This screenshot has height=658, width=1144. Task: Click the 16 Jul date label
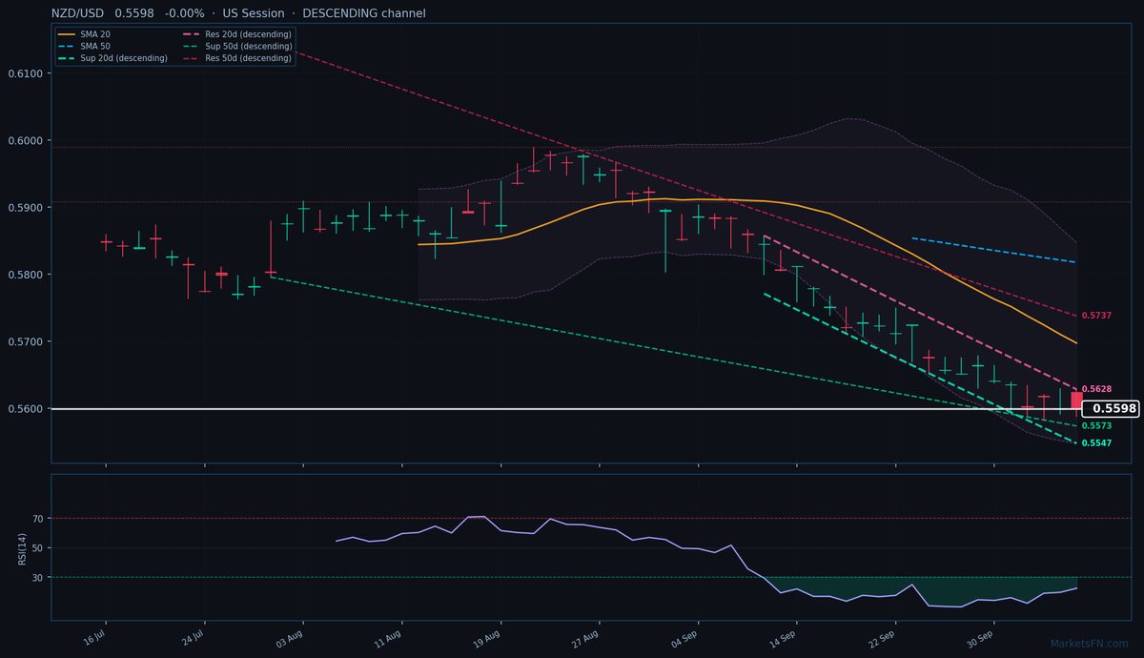tap(94, 638)
